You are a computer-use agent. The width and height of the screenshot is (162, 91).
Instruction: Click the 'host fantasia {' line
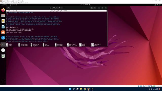point(12,28)
